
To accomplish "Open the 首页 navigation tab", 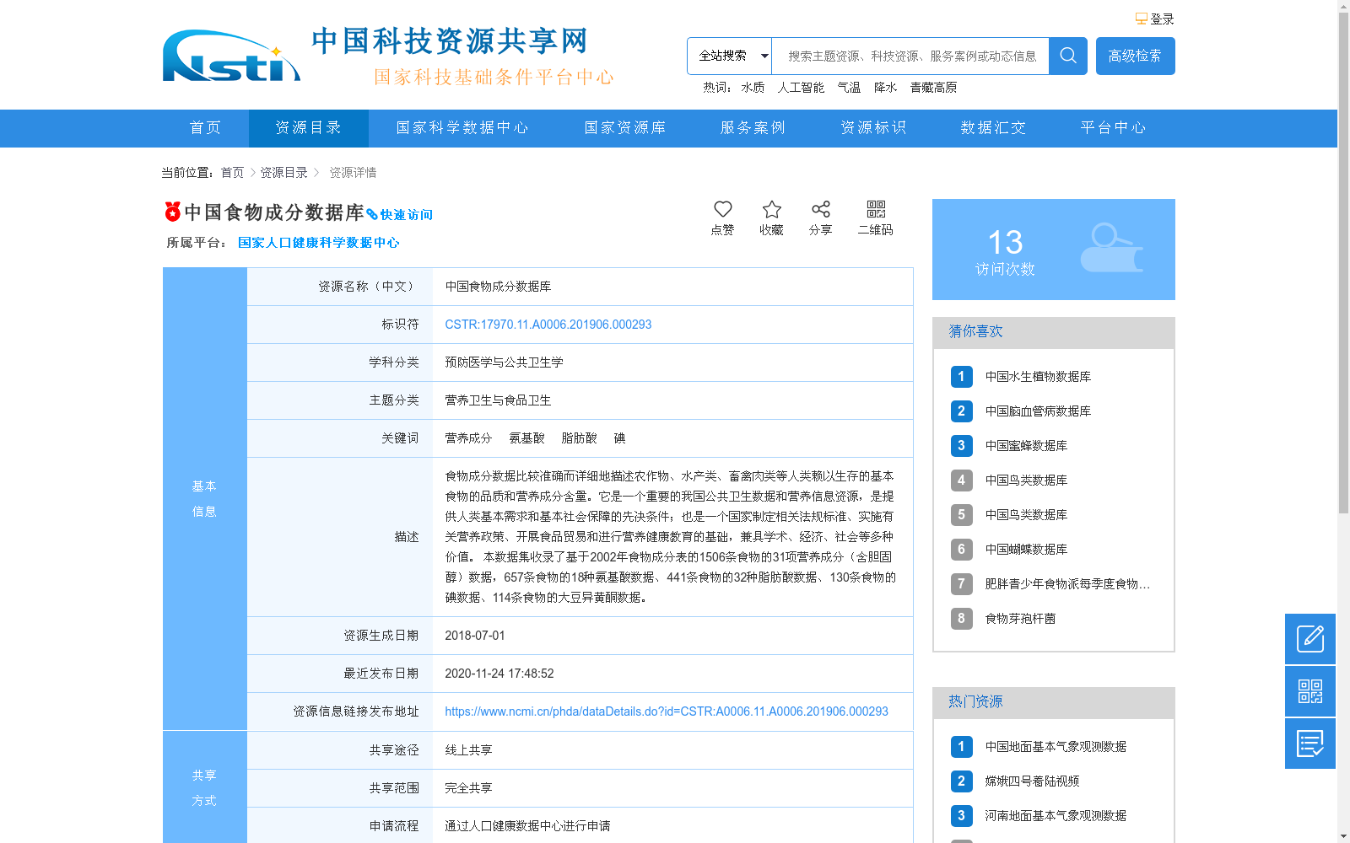I will (206, 128).
